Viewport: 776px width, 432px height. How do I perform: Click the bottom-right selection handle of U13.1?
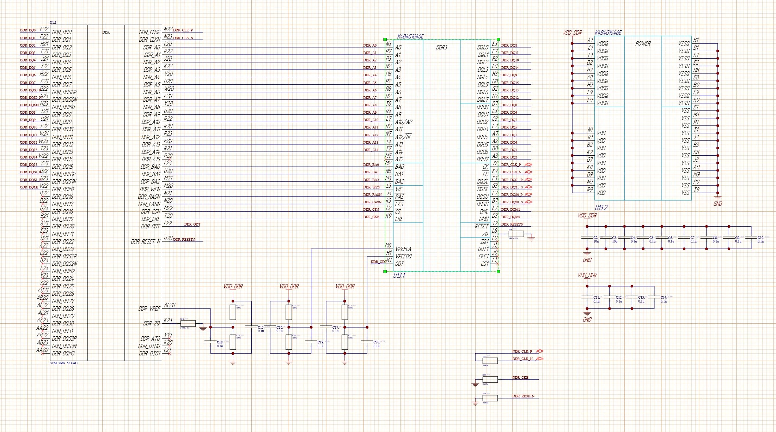tap(498, 271)
